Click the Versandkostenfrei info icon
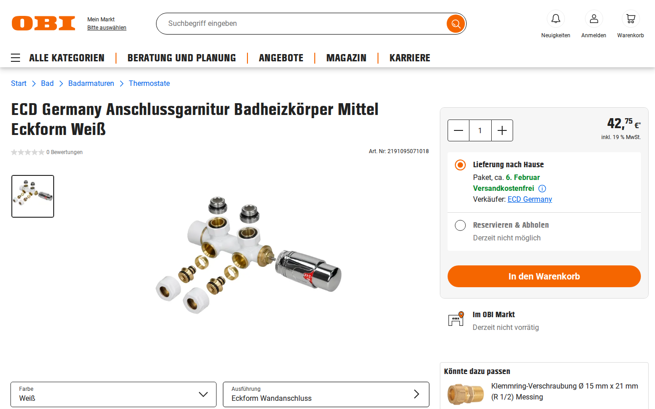Image resolution: width=655 pixels, height=409 pixels. 542,189
